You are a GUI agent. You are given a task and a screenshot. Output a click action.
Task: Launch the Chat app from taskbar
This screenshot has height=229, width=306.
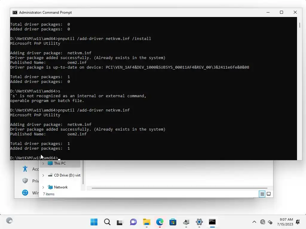[133, 222]
